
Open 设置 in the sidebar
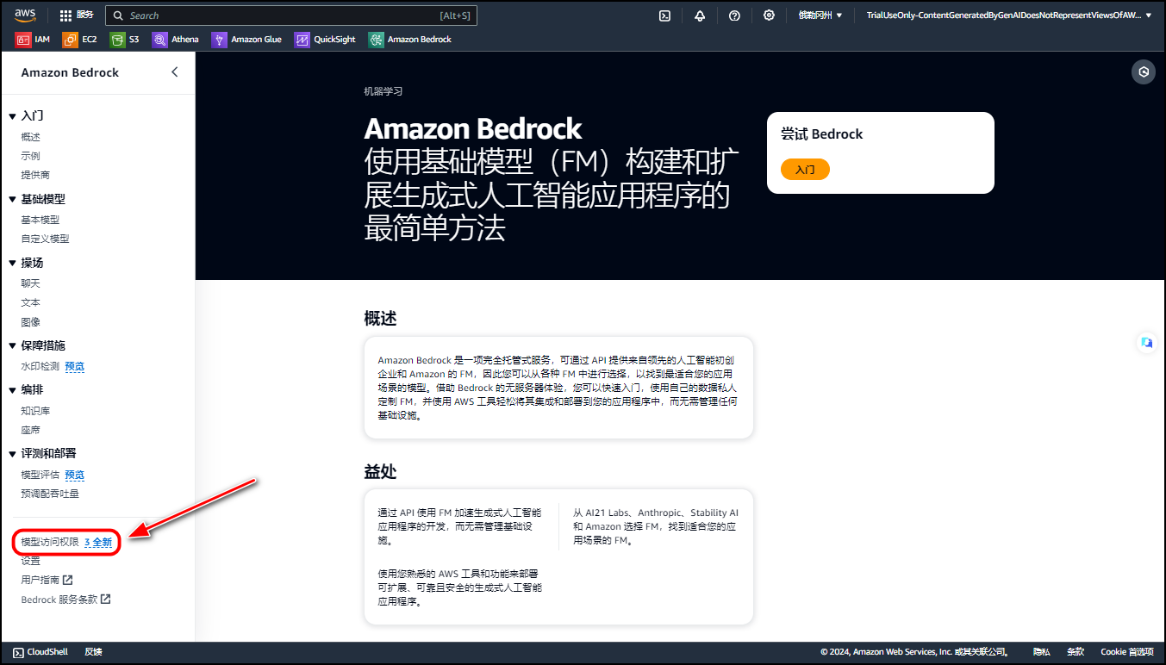[31, 561]
